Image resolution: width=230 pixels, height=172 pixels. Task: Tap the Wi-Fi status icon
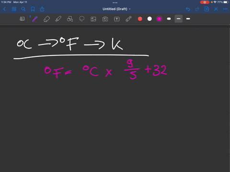215,2
